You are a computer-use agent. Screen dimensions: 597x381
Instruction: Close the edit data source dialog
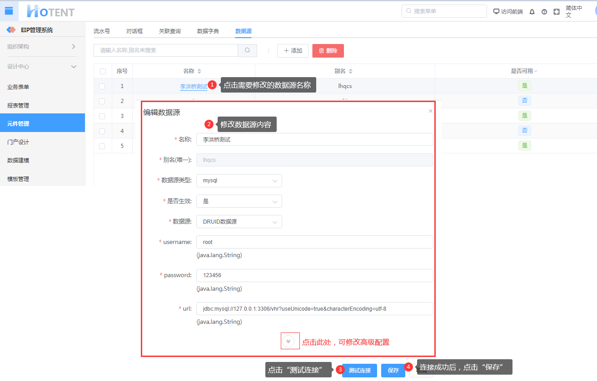431,111
